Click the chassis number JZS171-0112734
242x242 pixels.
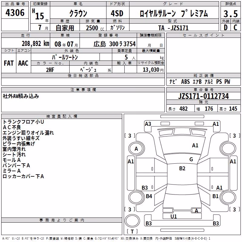coord(203,96)
